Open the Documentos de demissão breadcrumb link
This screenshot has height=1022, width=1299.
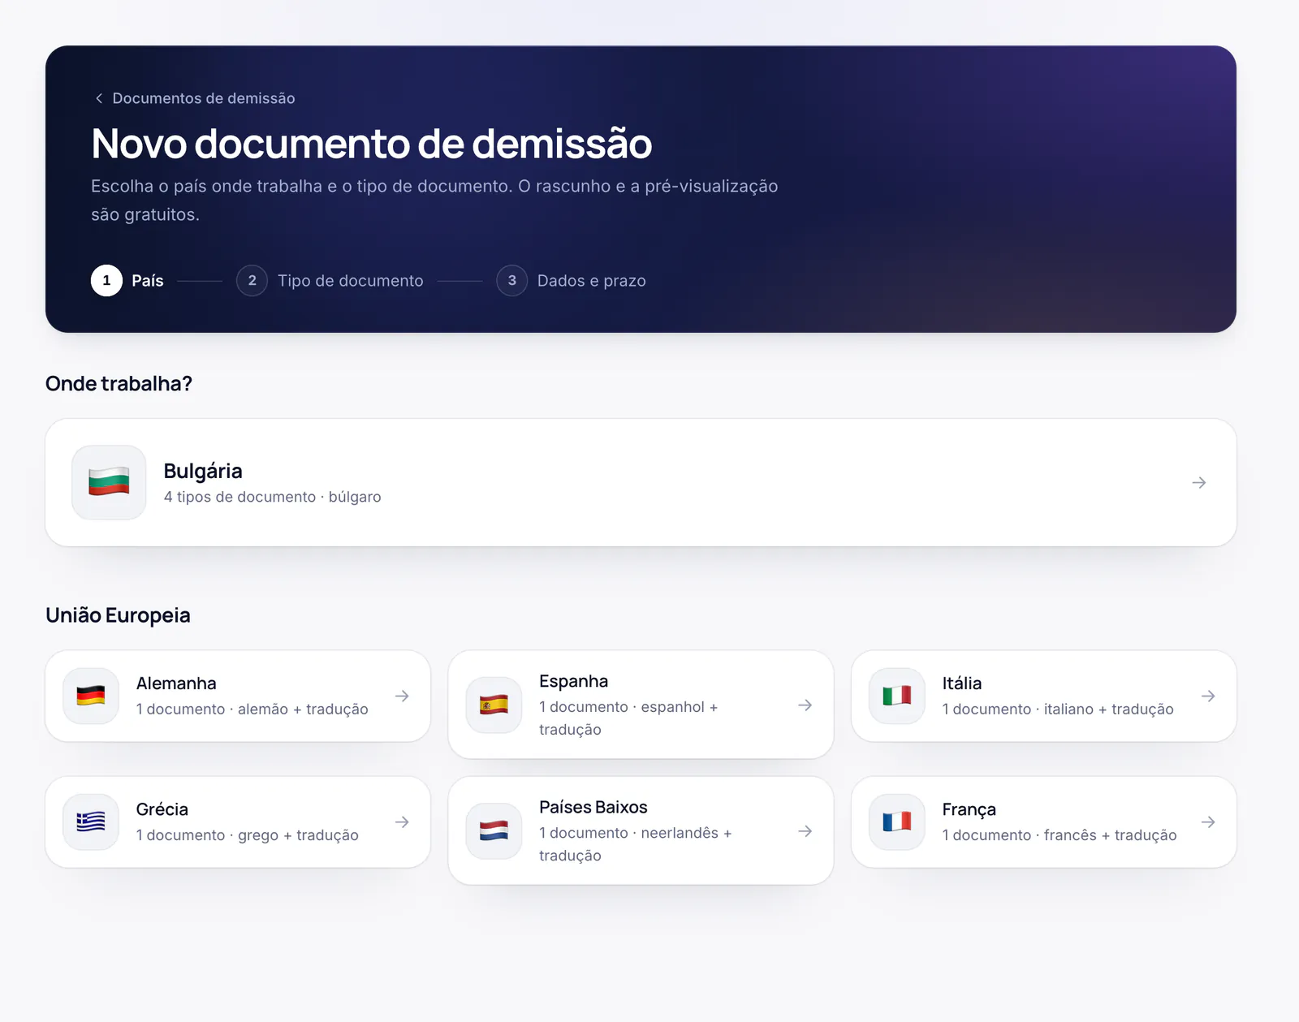[x=203, y=98]
